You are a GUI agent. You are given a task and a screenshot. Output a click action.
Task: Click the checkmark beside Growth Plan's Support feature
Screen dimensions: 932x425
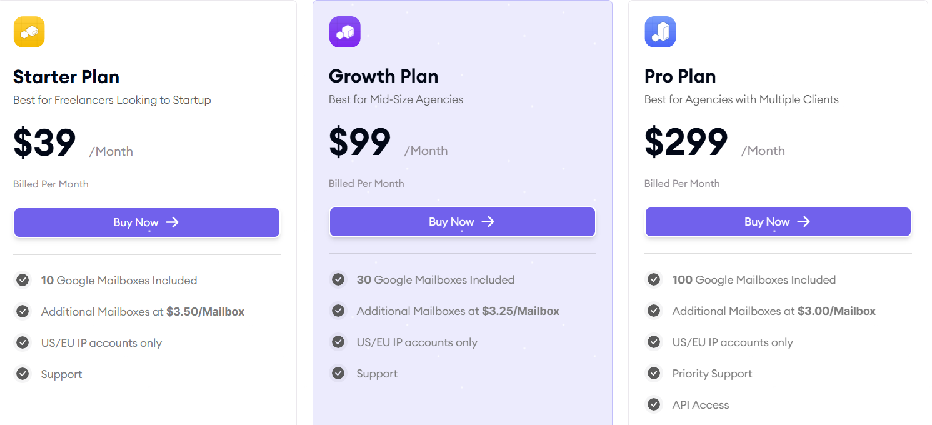[338, 373]
